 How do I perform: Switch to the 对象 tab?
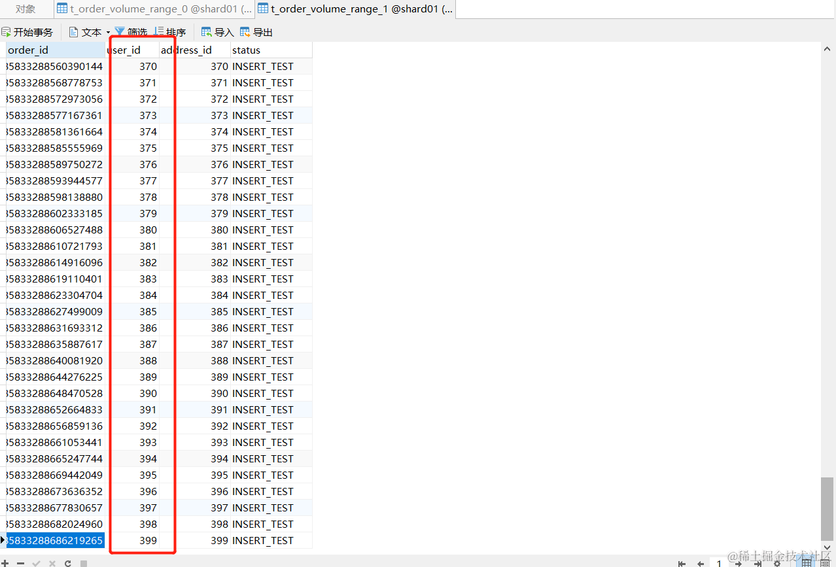tap(26, 9)
